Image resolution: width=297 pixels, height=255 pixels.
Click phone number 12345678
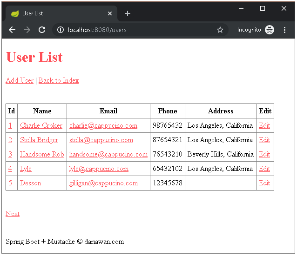click(x=168, y=183)
